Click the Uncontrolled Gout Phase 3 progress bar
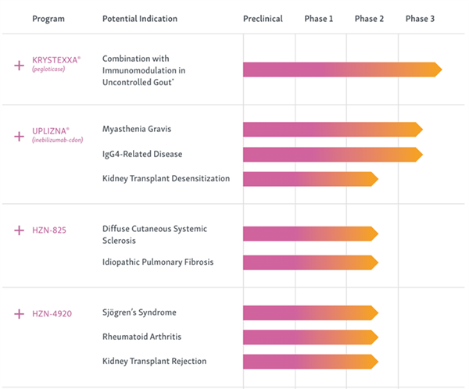This screenshot has width=469, height=389. (x=342, y=70)
